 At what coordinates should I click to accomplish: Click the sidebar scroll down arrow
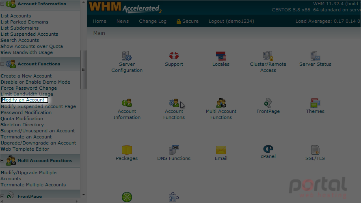(84, 195)
